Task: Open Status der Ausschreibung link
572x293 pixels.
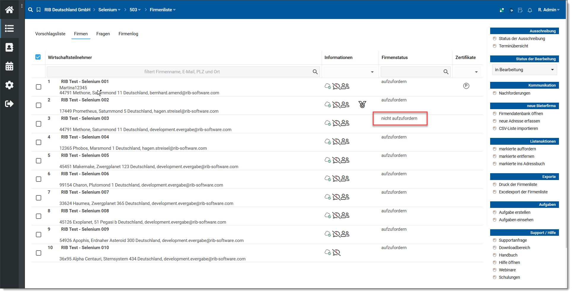Action: click(x=522, y=39)
